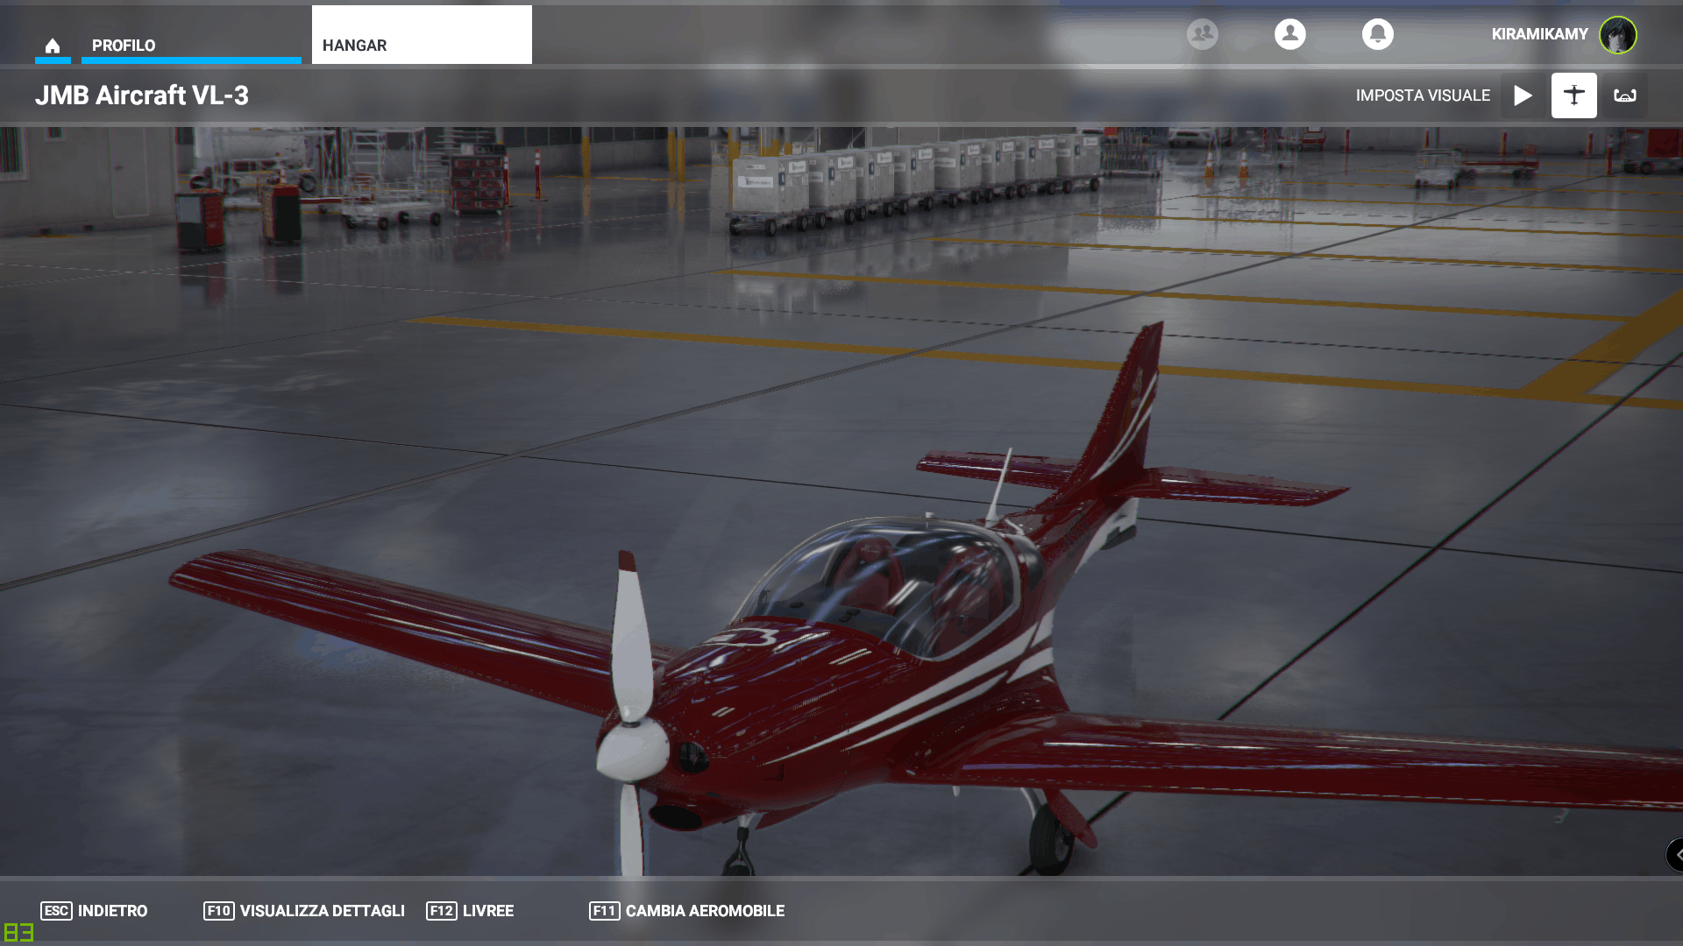Go to the home screen icon

[53, 46]
